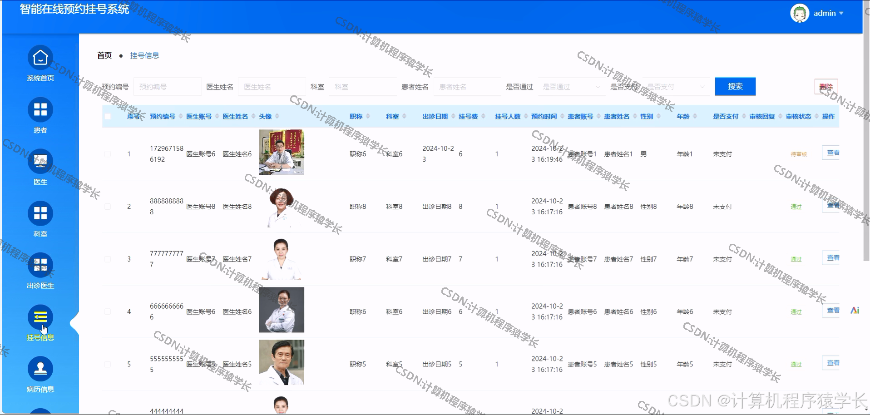Screen dimensions: 870x415
Task: Go to 首页 breadcrumb
Action: [104, 55]
